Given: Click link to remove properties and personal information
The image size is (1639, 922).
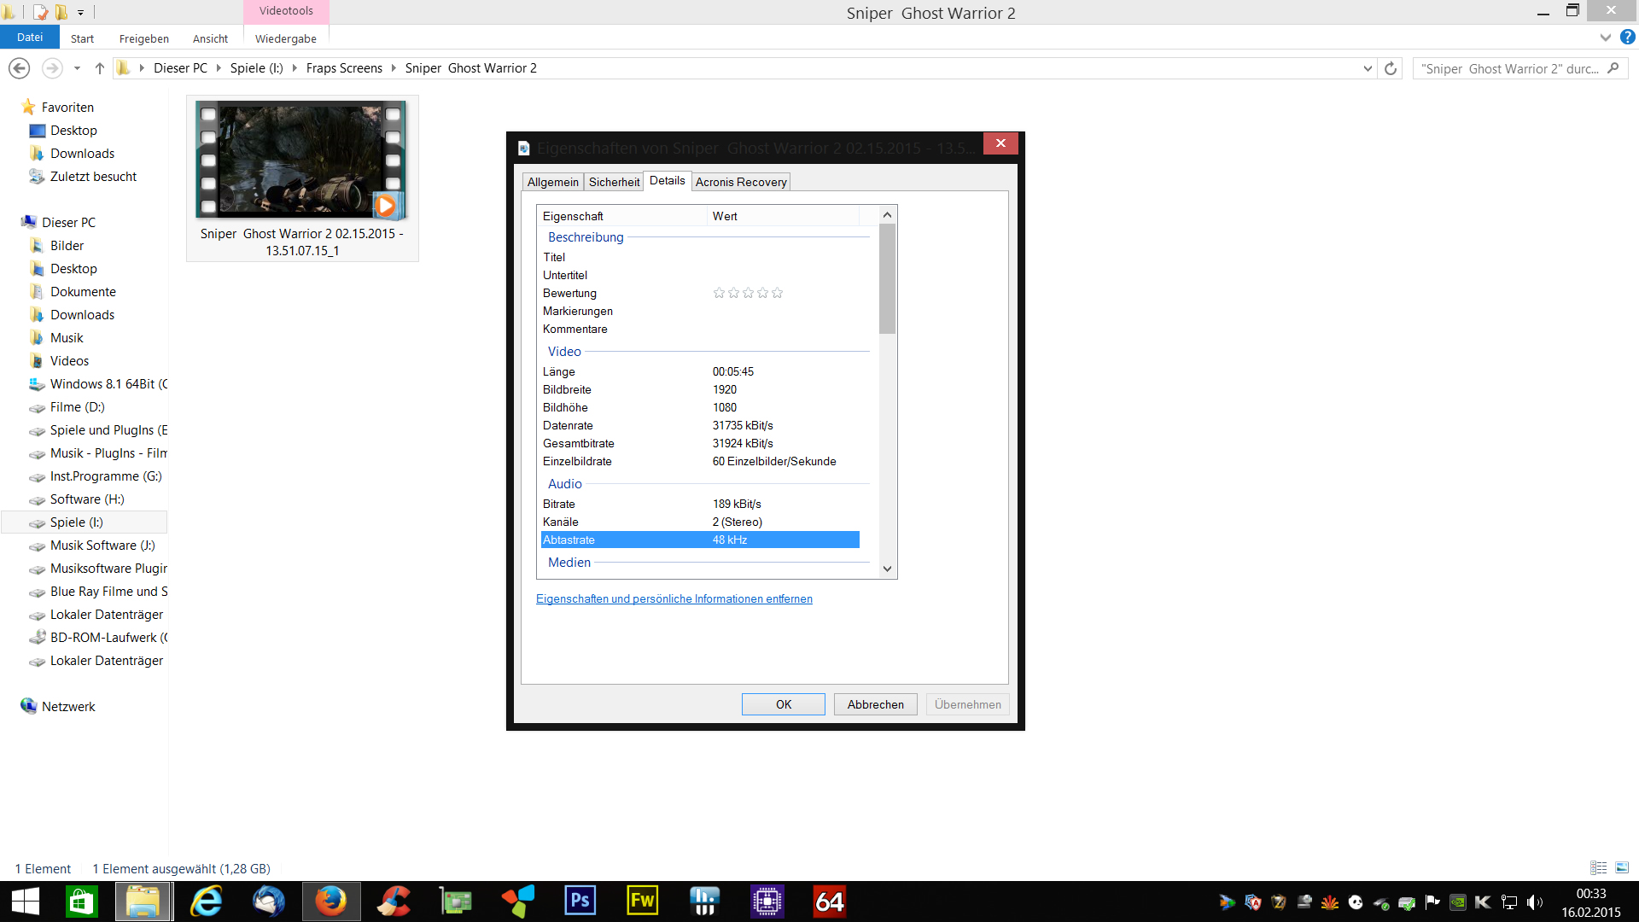Looking at the screenshot, I should pos(674,598).
